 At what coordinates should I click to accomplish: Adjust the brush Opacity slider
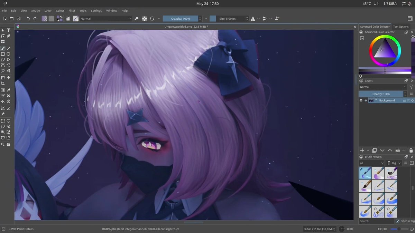pos(181,19)
